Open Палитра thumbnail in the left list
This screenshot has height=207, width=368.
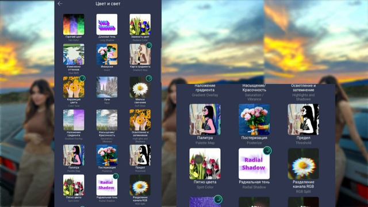[74, 155]
